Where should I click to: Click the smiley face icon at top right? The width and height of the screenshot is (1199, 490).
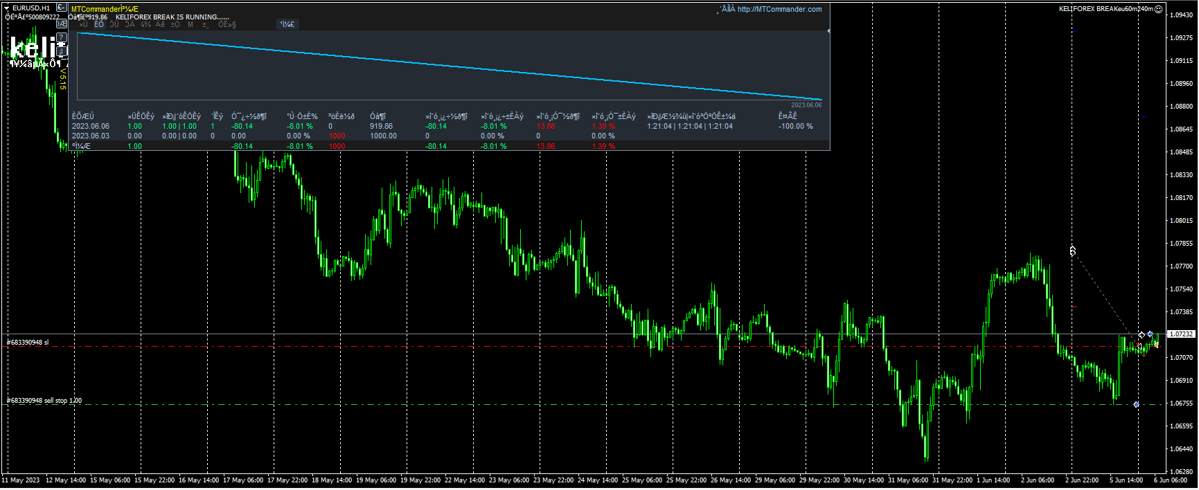point(1159,9)
